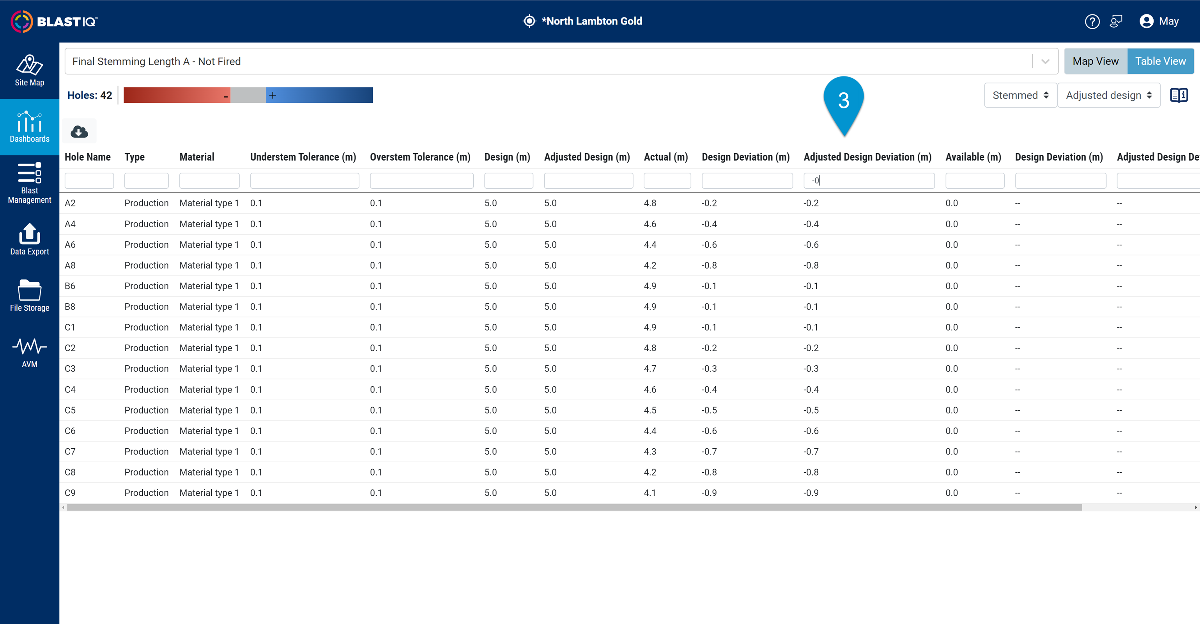Click the Type filter field
Viewport: 1200px width, 624px height.
click(x=146, y=181)
